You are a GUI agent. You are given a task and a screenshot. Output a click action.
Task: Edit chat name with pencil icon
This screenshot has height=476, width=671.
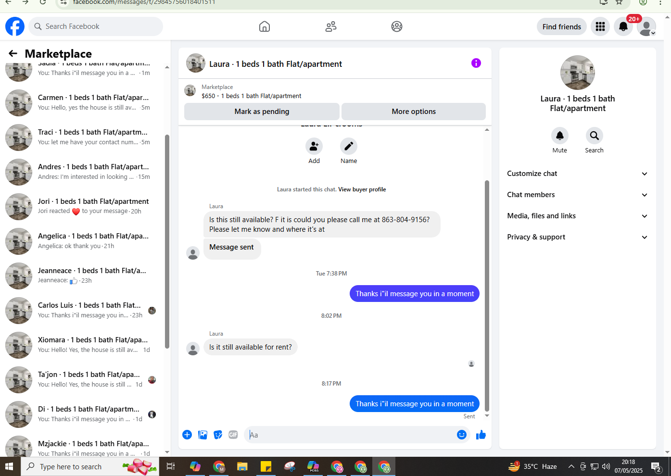pyautogui.click(x=349, y=146)
